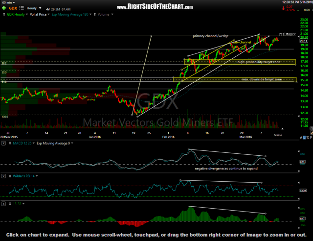This screenshot has height=241, width=313.
Task: Click the 12:28:33 PM 3/11/2016 timestamp
Action: point(297,2)
